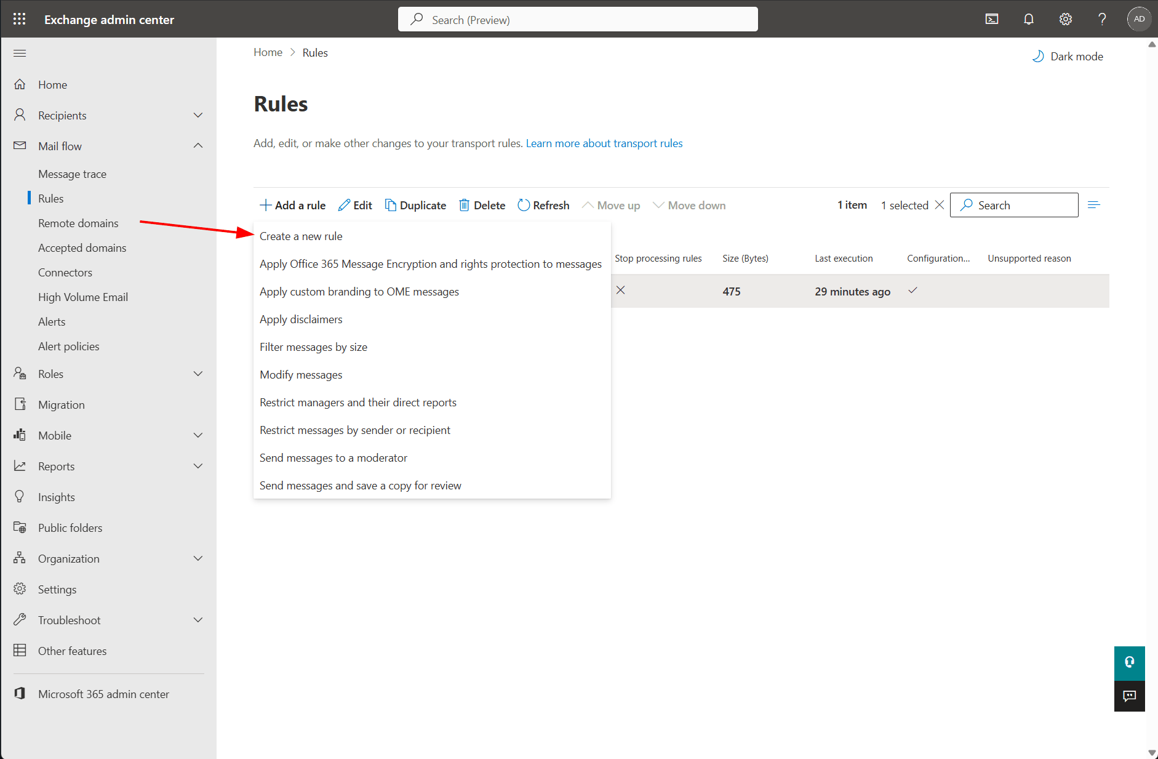
Task: Click the Duplicate toolbar button
Action: click(415, 205)
